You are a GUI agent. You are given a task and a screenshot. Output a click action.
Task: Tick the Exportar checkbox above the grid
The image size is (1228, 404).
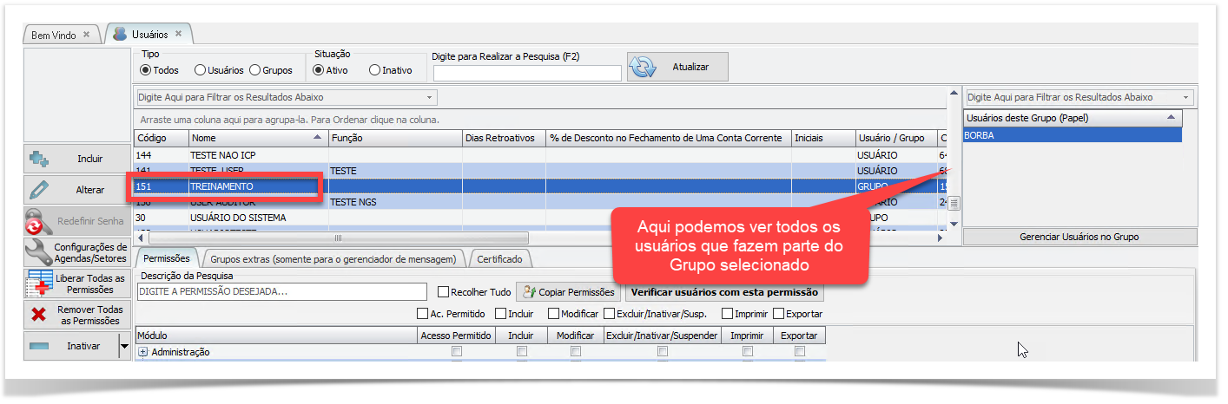tap(779, 314)
